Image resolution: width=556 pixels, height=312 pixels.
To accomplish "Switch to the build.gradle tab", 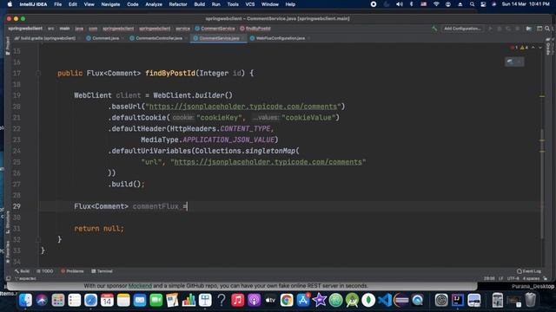I will [x=45, y=38].
